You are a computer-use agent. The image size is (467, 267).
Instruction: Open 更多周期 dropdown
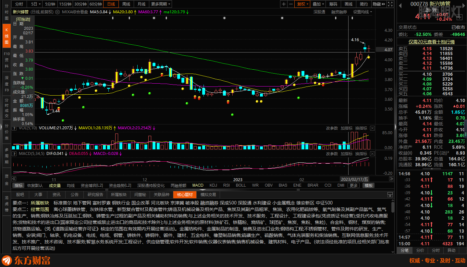click(161, 4)
